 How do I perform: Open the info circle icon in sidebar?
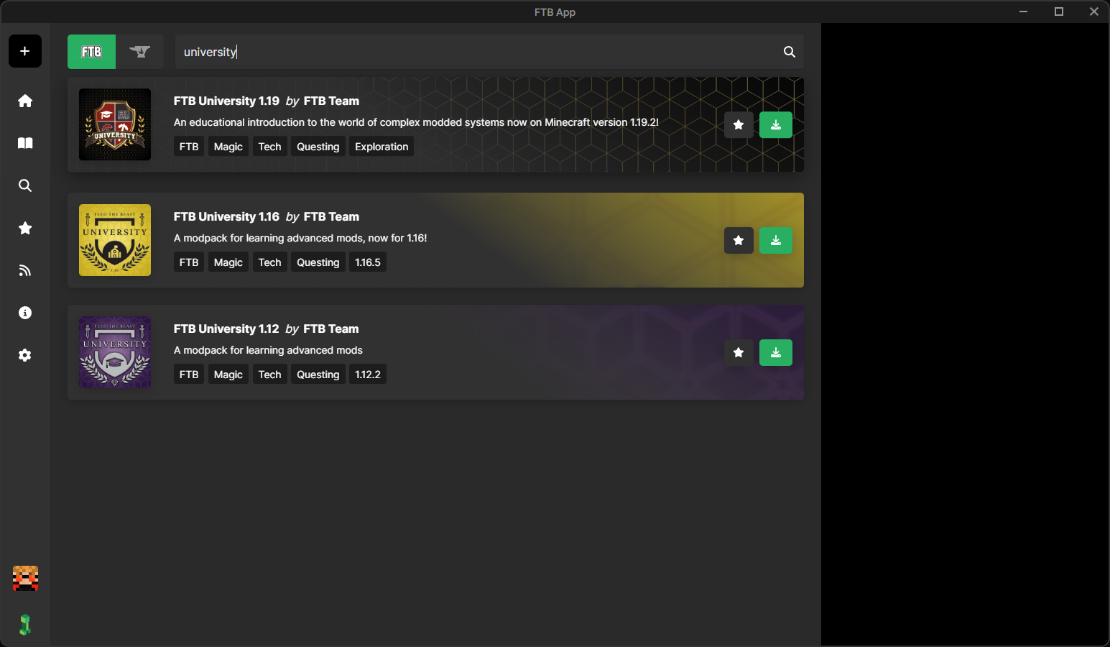(x=25, y=313)
